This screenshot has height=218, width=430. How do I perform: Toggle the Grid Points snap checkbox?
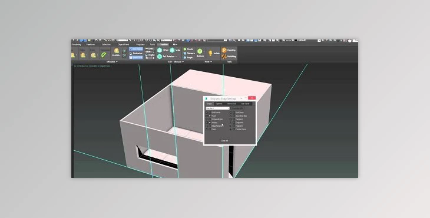pyautogui.click(x=210, y=113)
